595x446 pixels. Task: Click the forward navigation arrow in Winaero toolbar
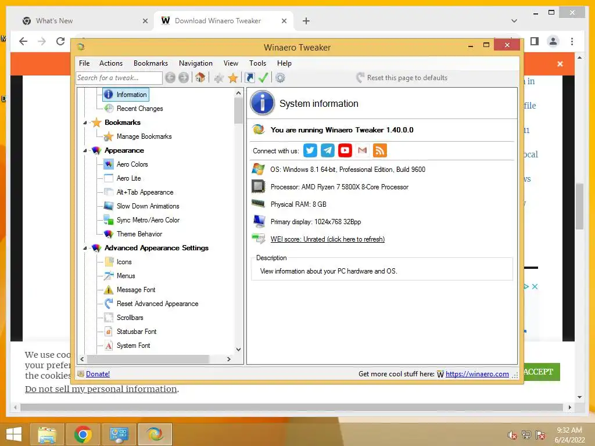[184, 78]
